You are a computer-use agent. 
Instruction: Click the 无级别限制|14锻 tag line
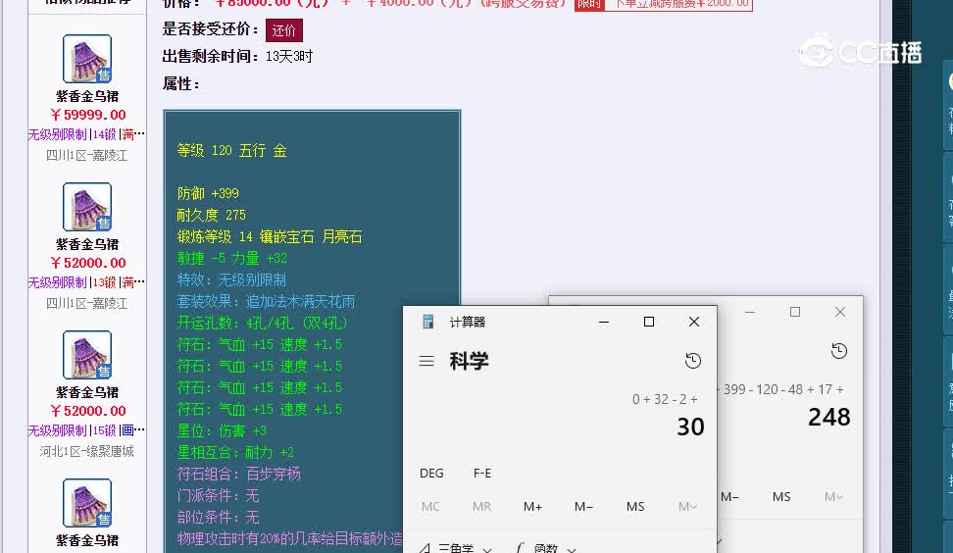[x=86, y=134]
